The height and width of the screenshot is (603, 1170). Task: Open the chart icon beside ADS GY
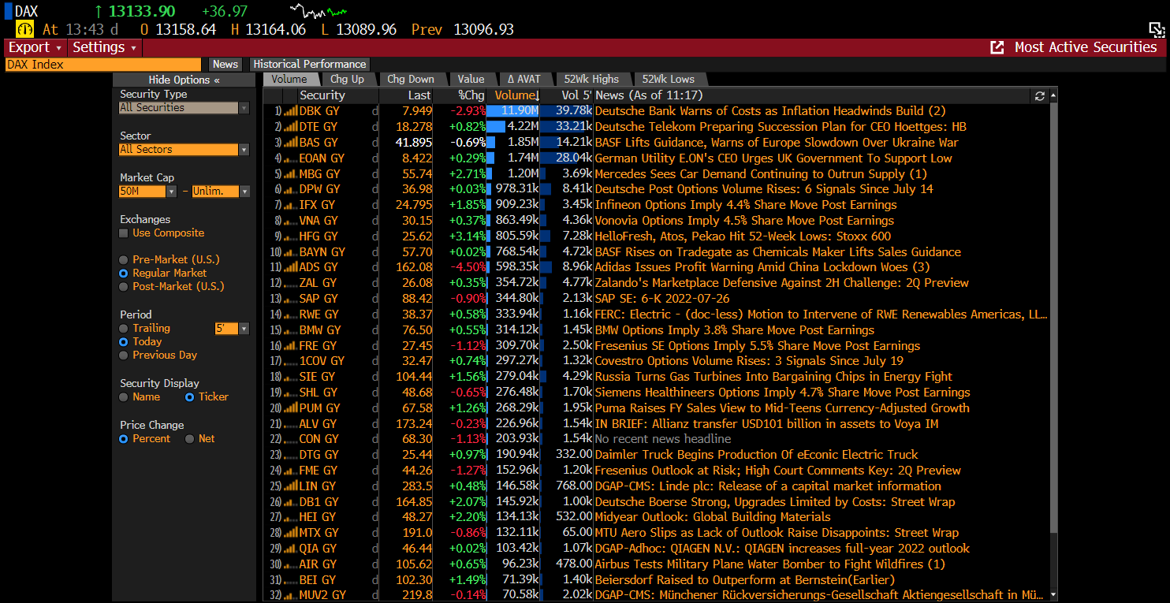290,267
